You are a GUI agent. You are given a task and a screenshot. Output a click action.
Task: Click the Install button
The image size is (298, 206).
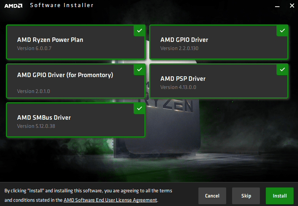click(279, 196)
